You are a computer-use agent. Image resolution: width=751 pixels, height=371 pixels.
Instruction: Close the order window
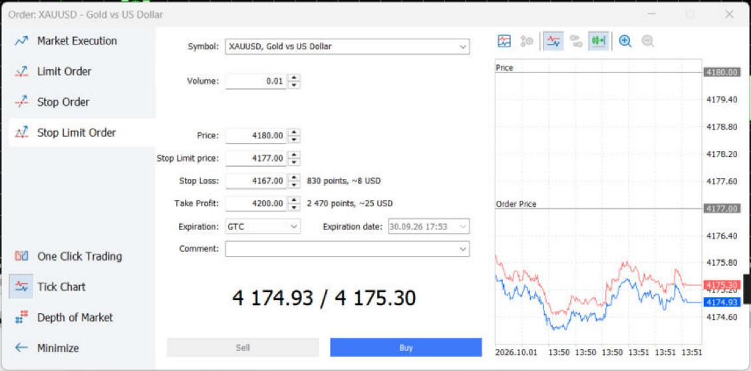click(730, 15)
